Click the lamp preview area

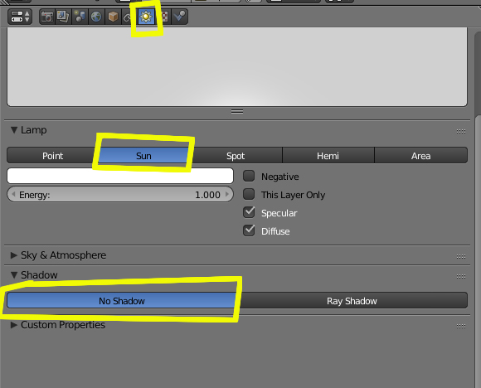[x=237, y=67]
